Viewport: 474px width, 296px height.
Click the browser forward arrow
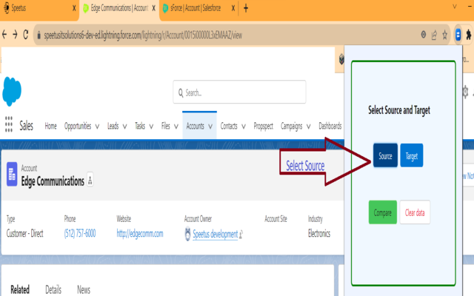click(x=15, y=35)
